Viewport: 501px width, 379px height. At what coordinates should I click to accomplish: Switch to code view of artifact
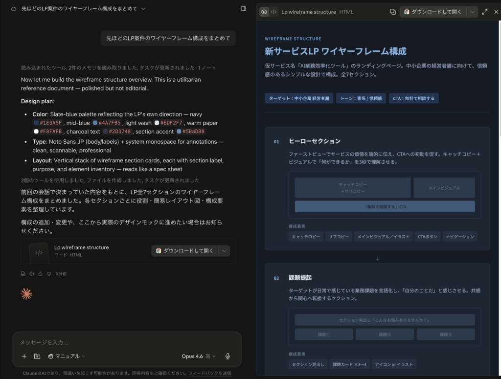(x=274, y=12)
